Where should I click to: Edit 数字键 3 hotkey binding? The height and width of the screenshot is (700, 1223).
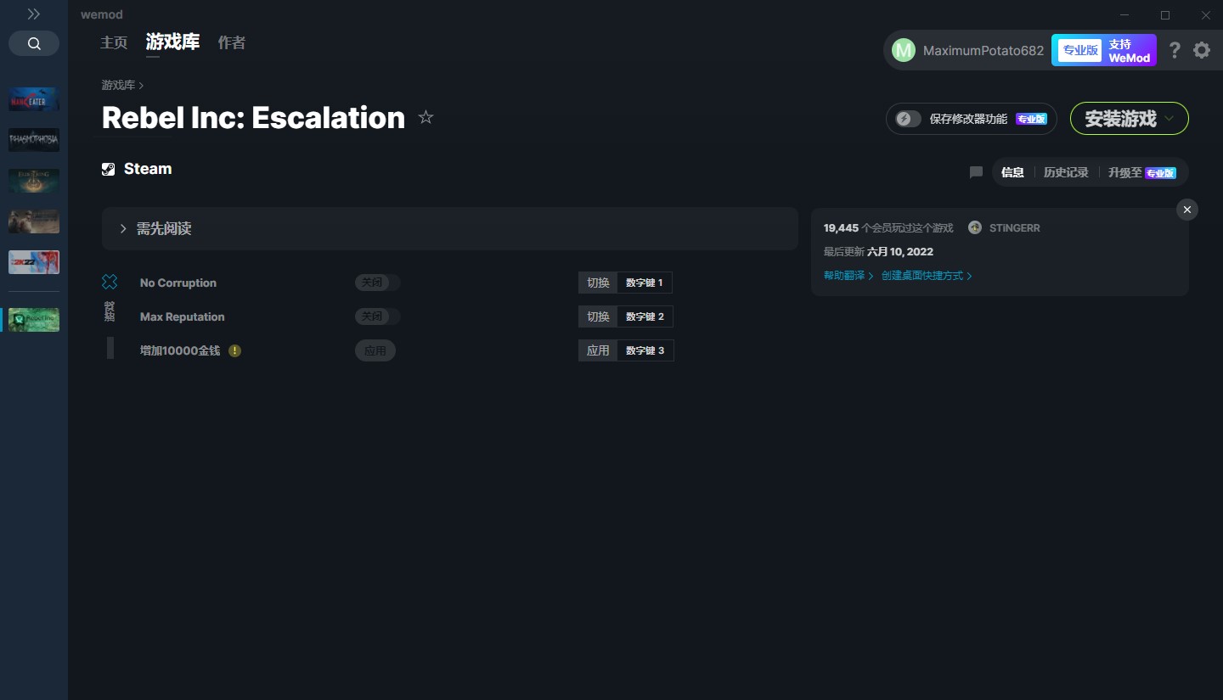pos(645,350)
